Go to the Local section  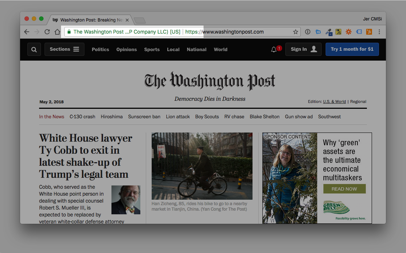point(173,49)
